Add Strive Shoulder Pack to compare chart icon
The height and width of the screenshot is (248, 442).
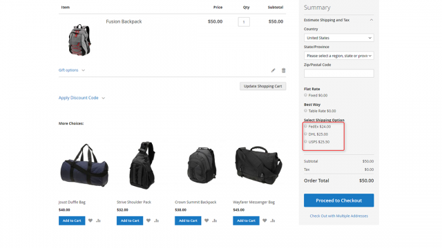click(156, 220)
